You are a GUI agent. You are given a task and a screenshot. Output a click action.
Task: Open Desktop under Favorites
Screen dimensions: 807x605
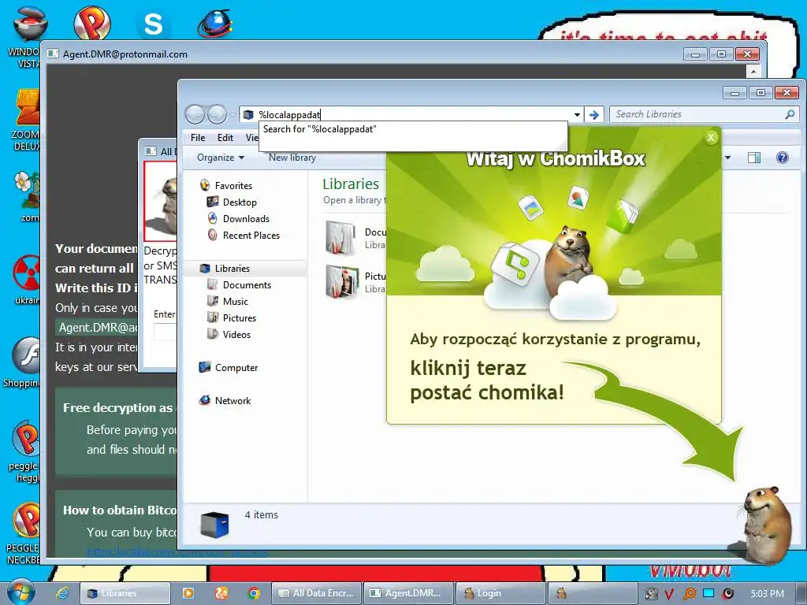(x=240, y=202)
